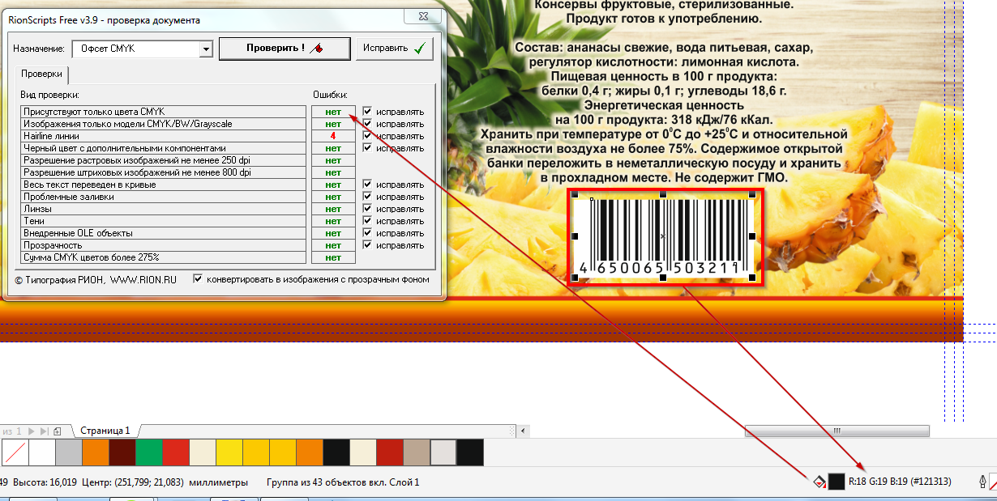Click the R:18 G:19 B:19 color readout
This screenshot has width=997, height=501.
pos(900,482)
